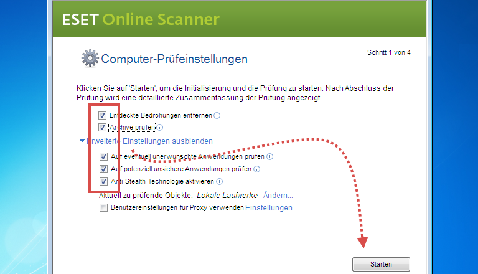Open info icon for 'potenziell unsichere Anwendungen'
The height and width of the screenshot is (274, 478).
click(x=256, y=169)
